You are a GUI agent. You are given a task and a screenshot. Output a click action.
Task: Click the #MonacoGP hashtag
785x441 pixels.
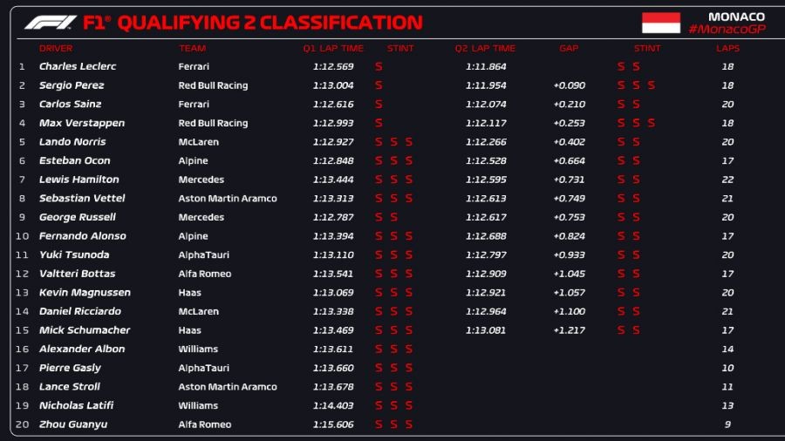click(x=727, y=30)
